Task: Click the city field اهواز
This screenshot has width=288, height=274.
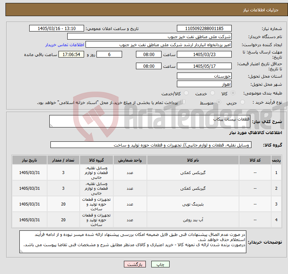Action: tap(204, 84)
